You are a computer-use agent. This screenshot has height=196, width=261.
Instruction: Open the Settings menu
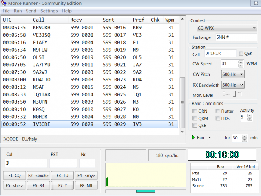(x=49, y=11)
